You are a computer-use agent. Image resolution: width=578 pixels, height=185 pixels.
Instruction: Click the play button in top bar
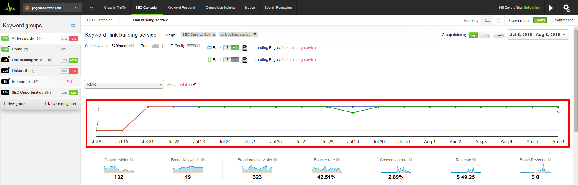(x=551, y=8)
